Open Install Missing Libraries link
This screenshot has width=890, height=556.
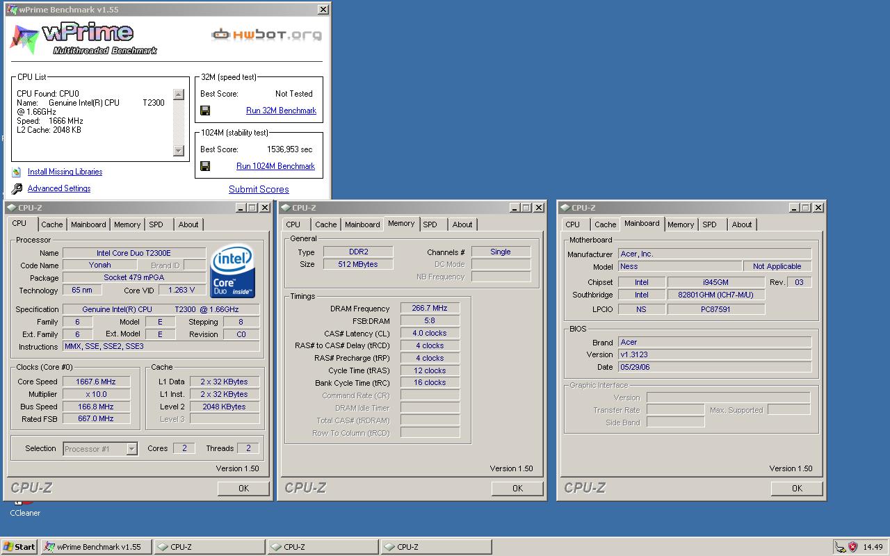coord(65,172)
